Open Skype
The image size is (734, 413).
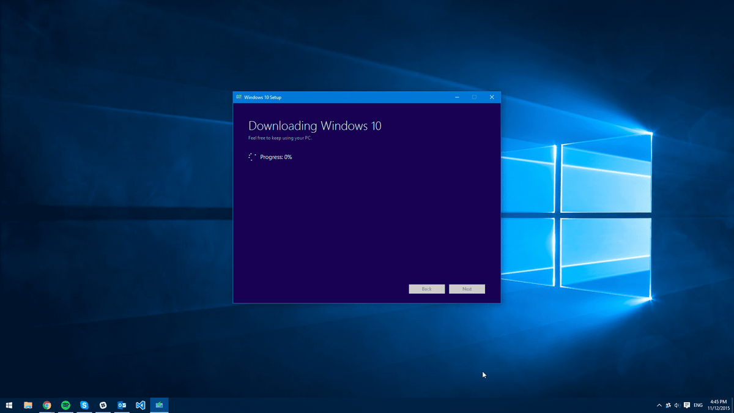84,404
